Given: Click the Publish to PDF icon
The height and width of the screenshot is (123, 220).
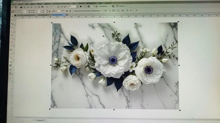Looking at the screenshot, I should pos(65,7).
